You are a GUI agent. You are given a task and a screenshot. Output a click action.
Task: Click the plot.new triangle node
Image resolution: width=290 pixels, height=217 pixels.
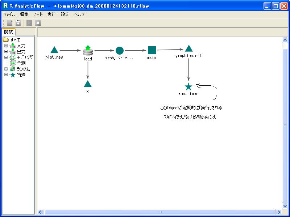tap(54, 50)
